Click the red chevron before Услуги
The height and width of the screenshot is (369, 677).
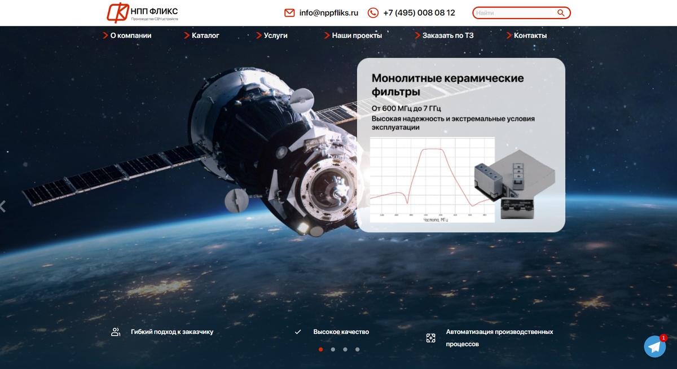pos(259,36)
